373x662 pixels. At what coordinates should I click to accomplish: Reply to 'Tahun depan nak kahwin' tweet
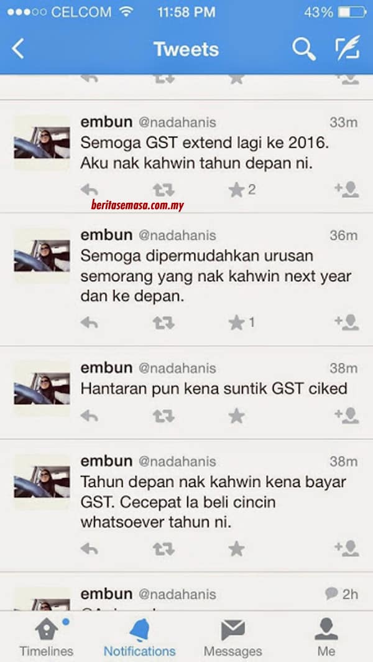click(x=89, y=549)
